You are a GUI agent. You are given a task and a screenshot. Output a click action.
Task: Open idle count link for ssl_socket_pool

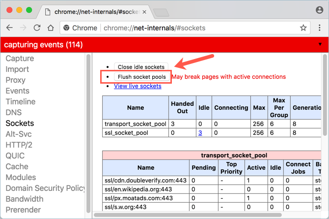pyautogui.click(x=200, y=133)
